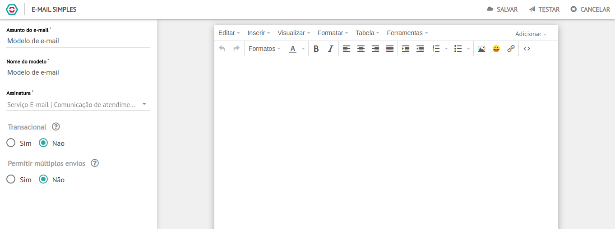The width and height of the screenshot is (615, 229).
Task: Click the Cancelar circle icon
Action: click(573, 9)
